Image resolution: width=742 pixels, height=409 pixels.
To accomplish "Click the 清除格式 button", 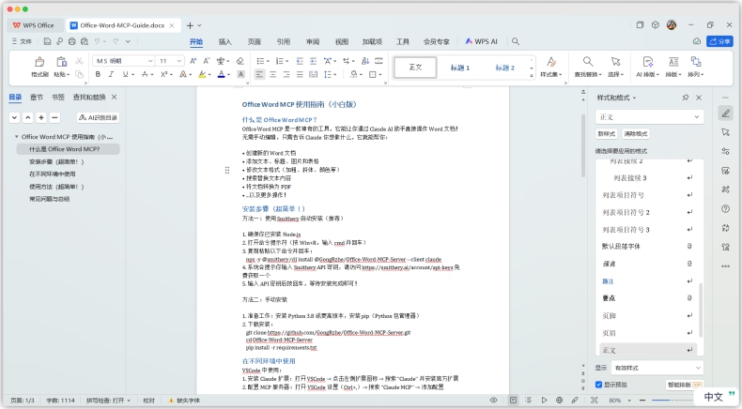I will tap(636, 134).
